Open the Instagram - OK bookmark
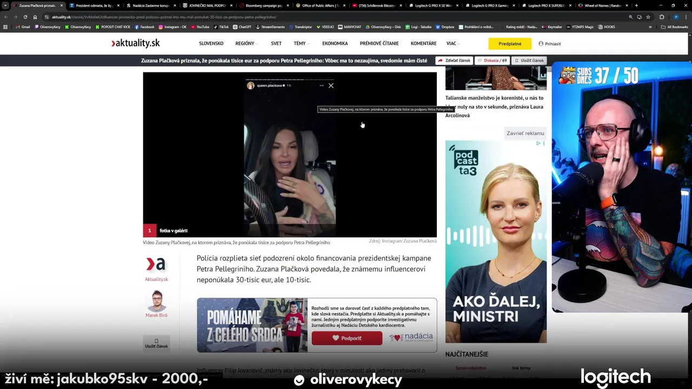Screen dimensions: 692x389 172,27
